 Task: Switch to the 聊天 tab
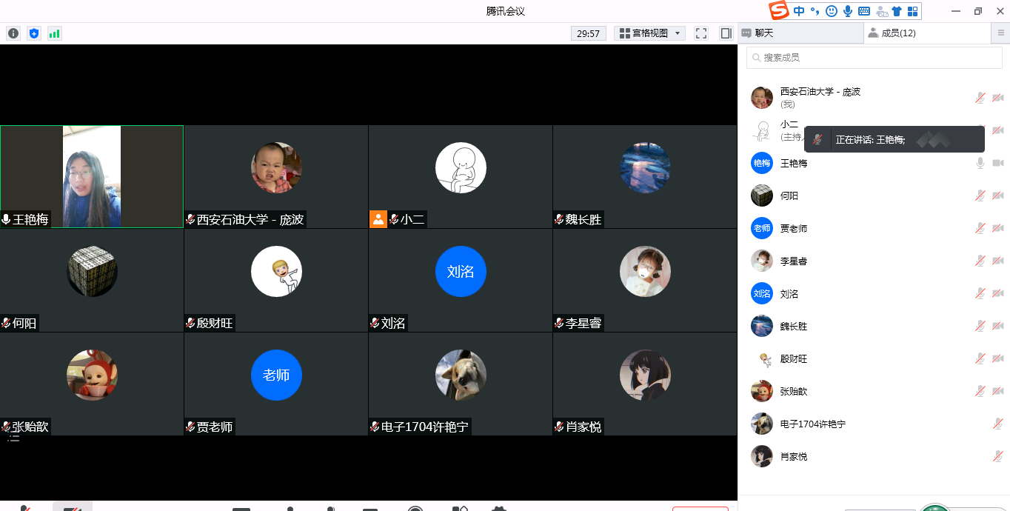coord(800,33)
